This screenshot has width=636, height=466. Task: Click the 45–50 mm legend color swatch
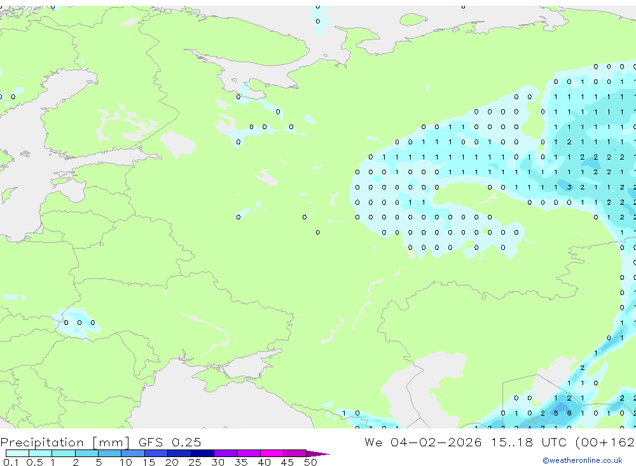(x=294, y=453)
